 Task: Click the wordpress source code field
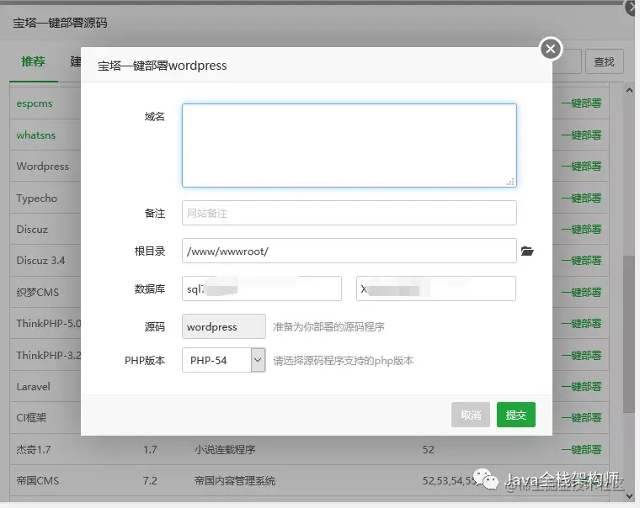224,326
